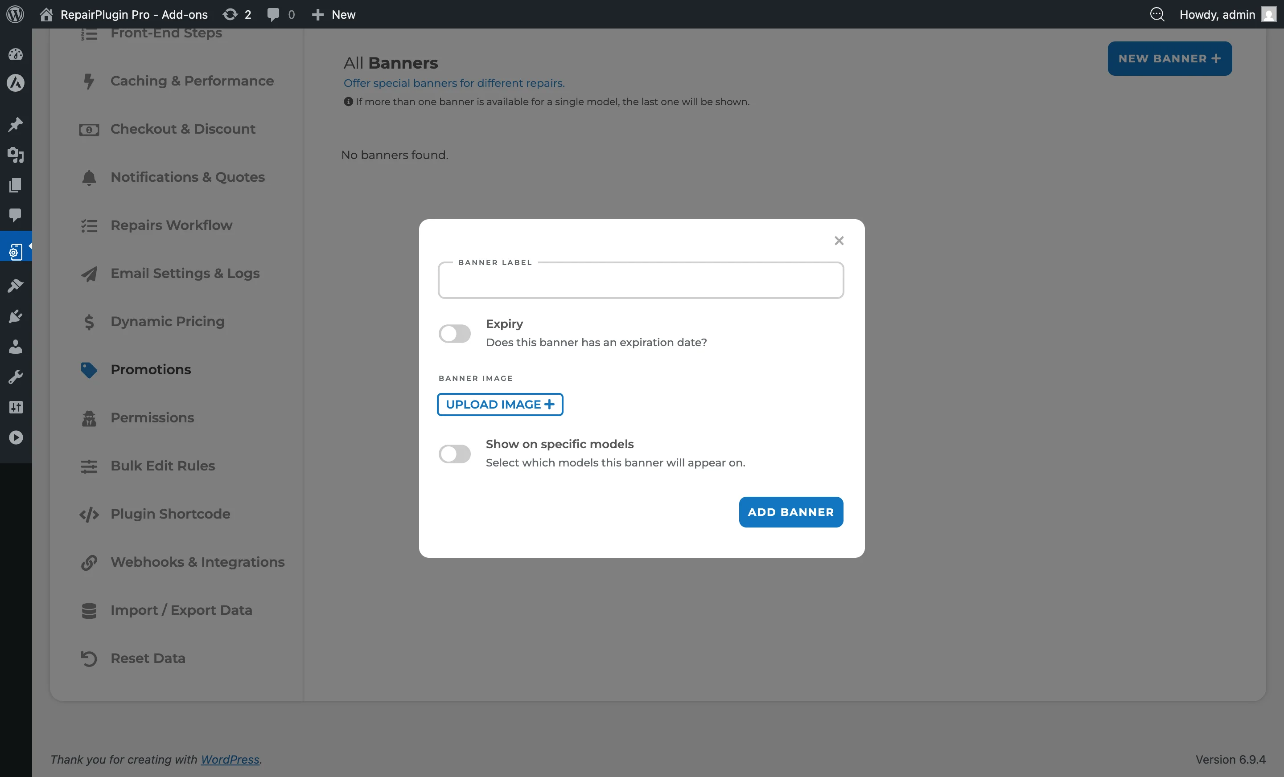Open Media icon in WP sidebar

(x=16, y=155)
